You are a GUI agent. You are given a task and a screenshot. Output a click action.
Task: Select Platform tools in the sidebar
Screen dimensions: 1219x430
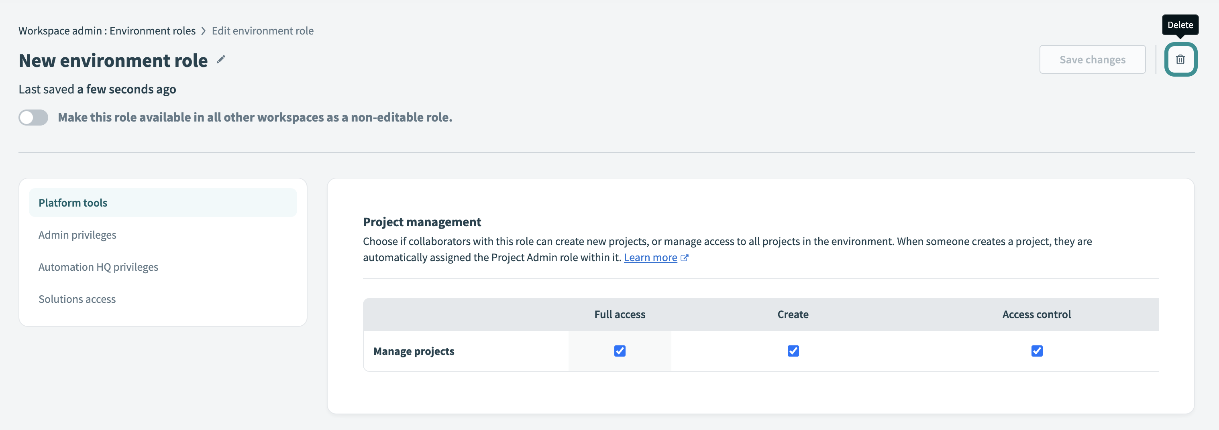72,202
